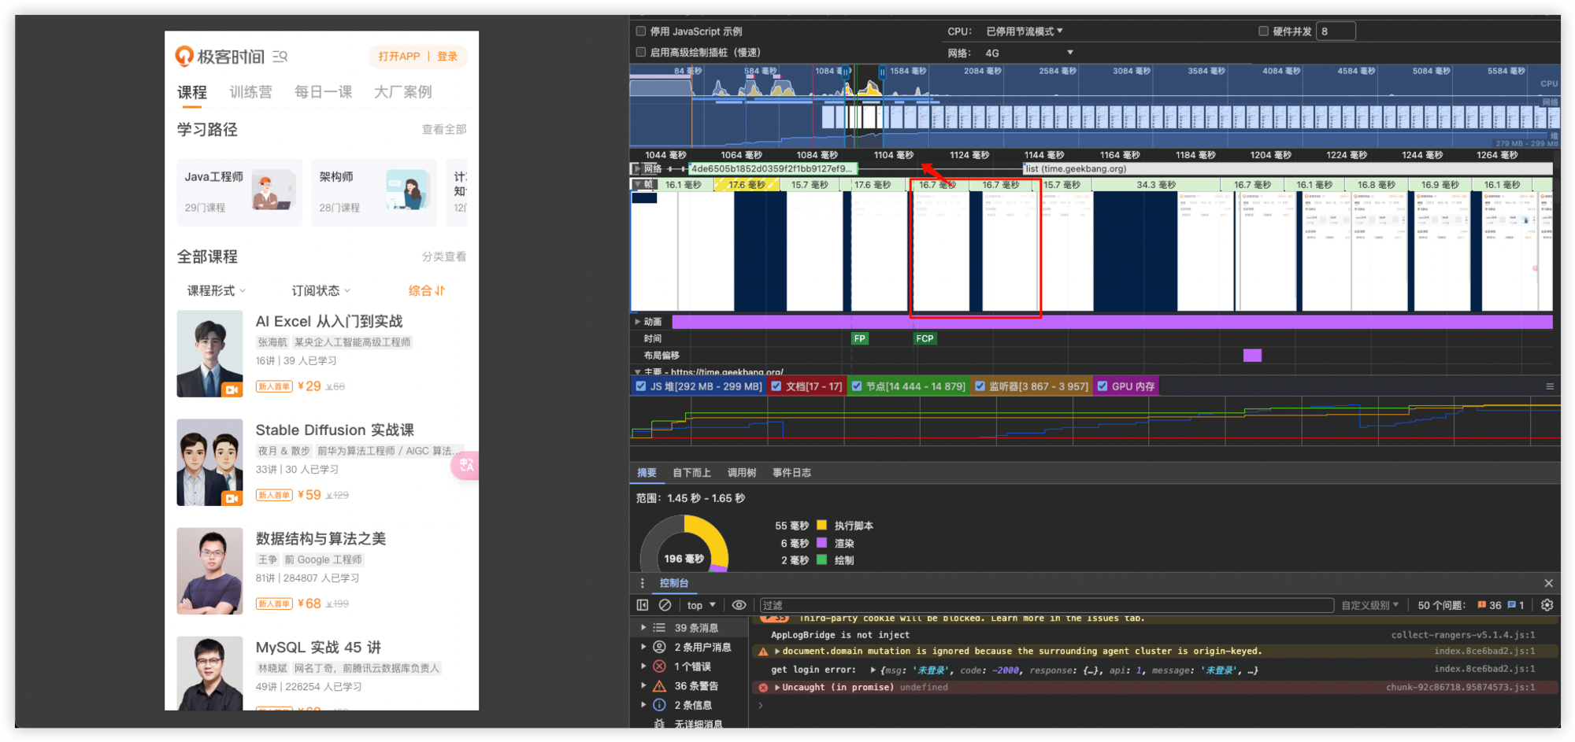Screen dimensions: 1575x742
Task: Toggle the console sidebar panel icon
Action: (643, 605)
